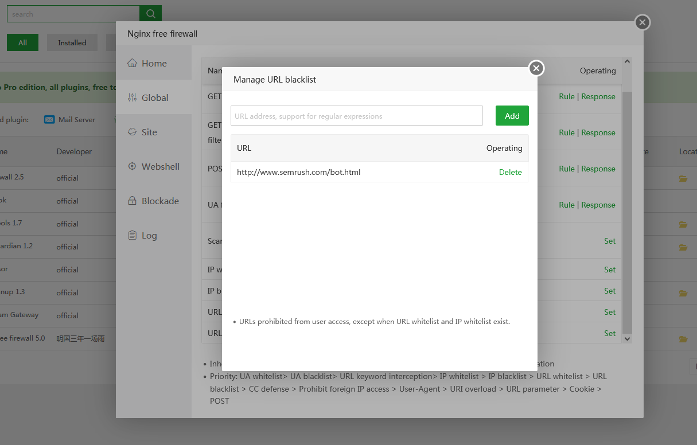Viewport: 697px width, 445px height.
Task: Click the Home house icon
Action: [133, 63]
